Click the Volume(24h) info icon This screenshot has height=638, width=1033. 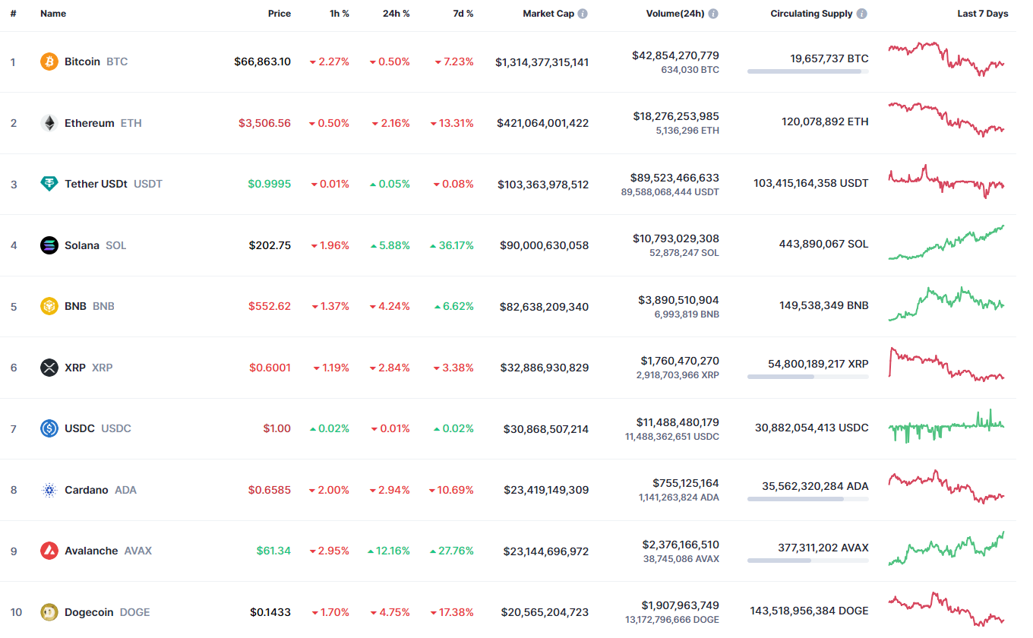713,14
